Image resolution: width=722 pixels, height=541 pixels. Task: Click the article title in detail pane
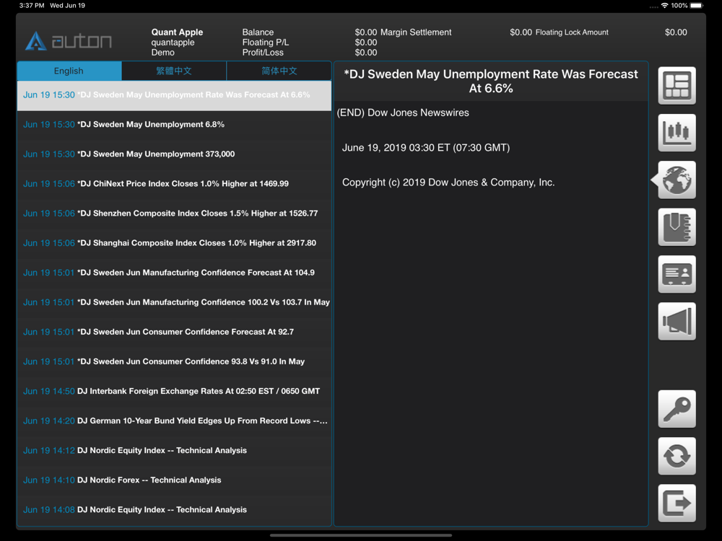click(x=491, y=81)
